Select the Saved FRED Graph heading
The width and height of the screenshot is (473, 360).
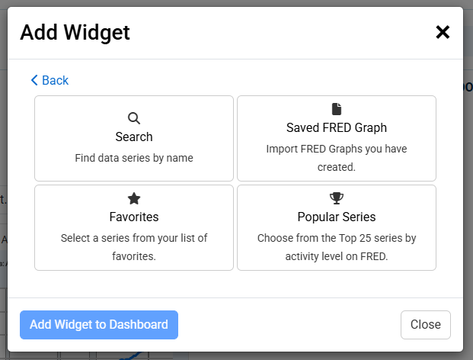tap(337, 127)
